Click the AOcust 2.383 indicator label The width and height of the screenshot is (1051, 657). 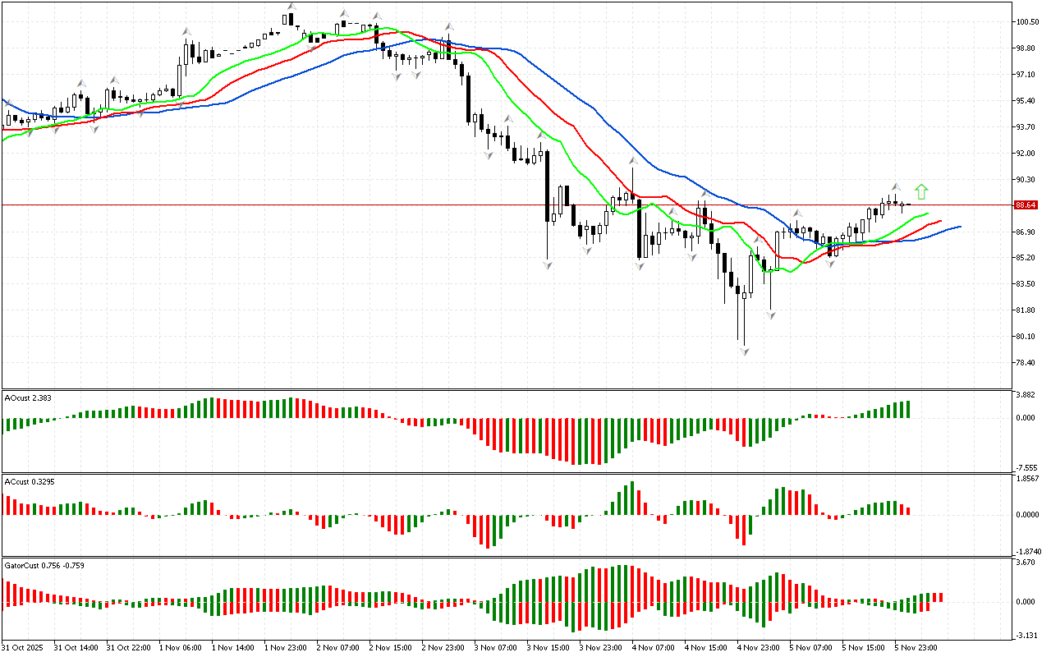[x=30, y=397]
